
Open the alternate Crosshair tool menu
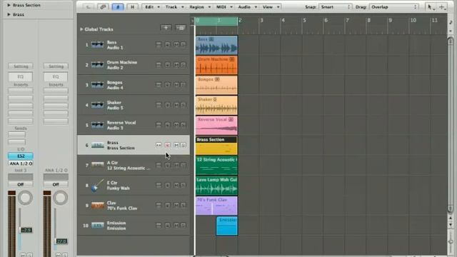click(x=442, y=7)
